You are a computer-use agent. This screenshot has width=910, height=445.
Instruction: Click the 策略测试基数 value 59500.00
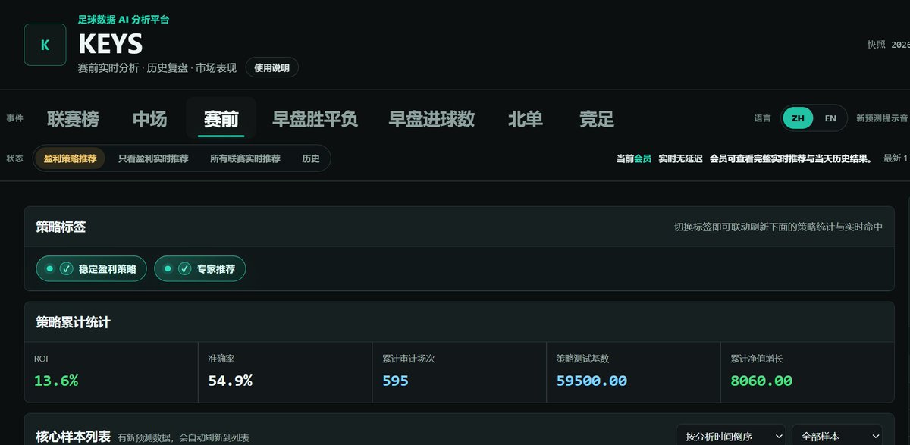click(591, 381)
